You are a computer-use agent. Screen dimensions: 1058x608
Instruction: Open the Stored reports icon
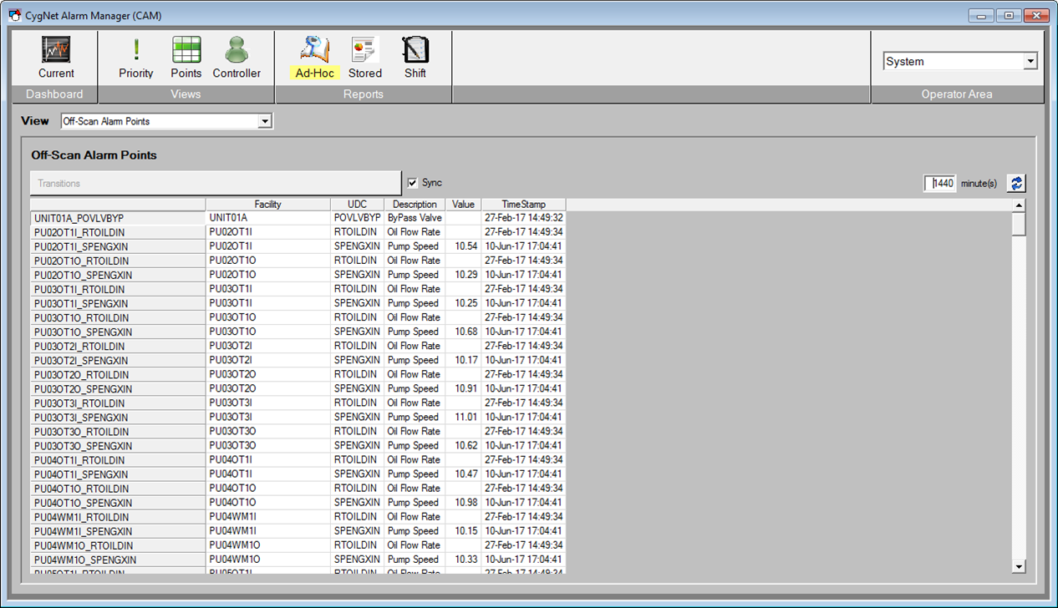point(365,57)
